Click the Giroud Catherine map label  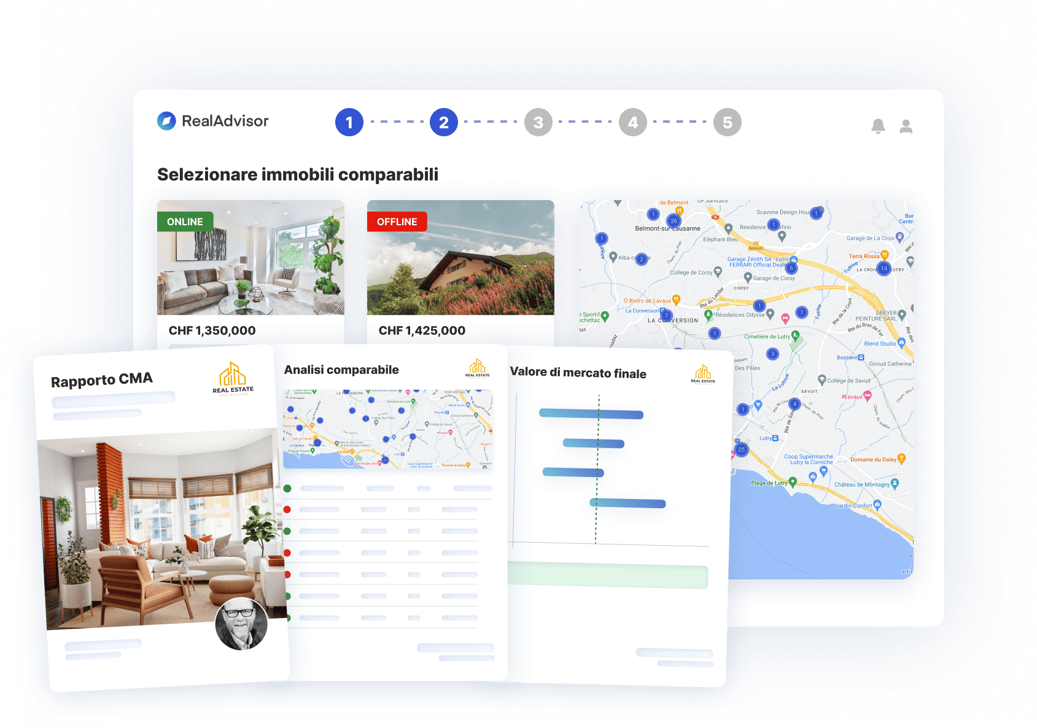pyautogui.click(x=890, y=364)
